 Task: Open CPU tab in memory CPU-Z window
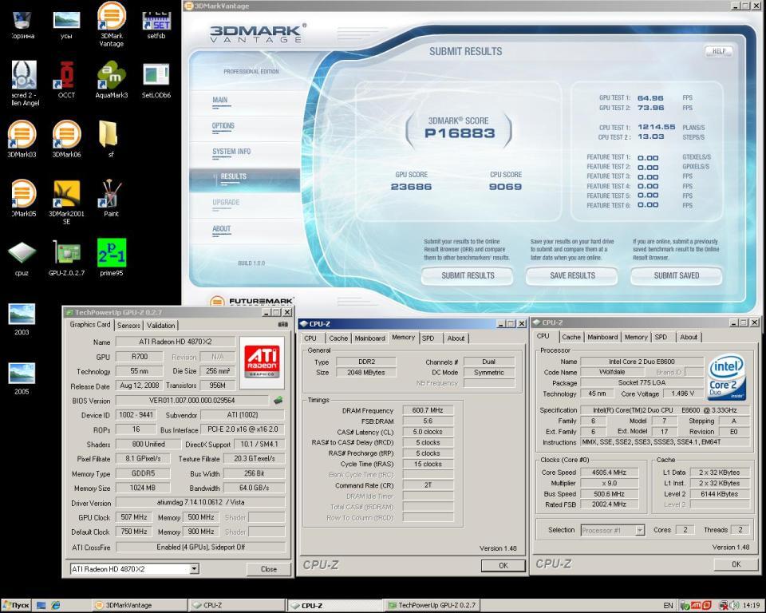click(x=310, y=338)
